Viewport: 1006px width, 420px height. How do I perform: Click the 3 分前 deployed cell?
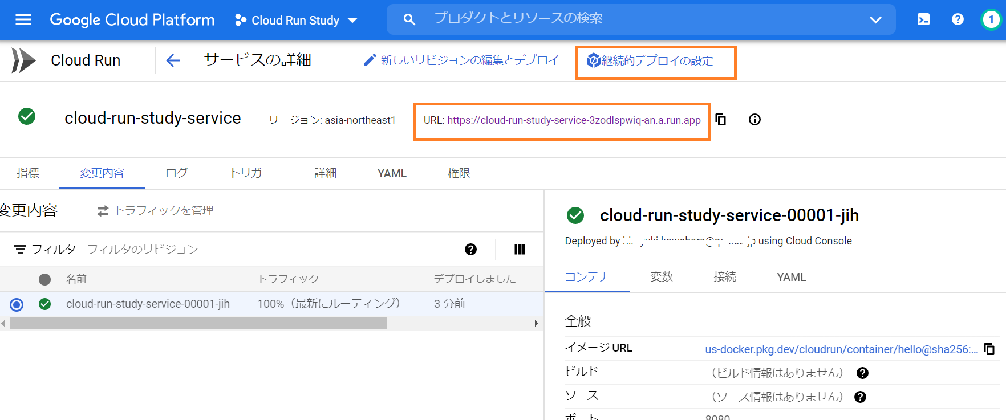pyautogui.click(x=449, y=304)
